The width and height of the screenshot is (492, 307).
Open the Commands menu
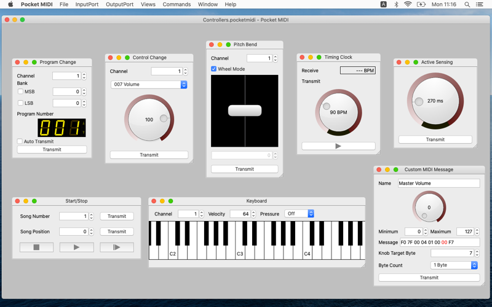[x=177, y=4]
